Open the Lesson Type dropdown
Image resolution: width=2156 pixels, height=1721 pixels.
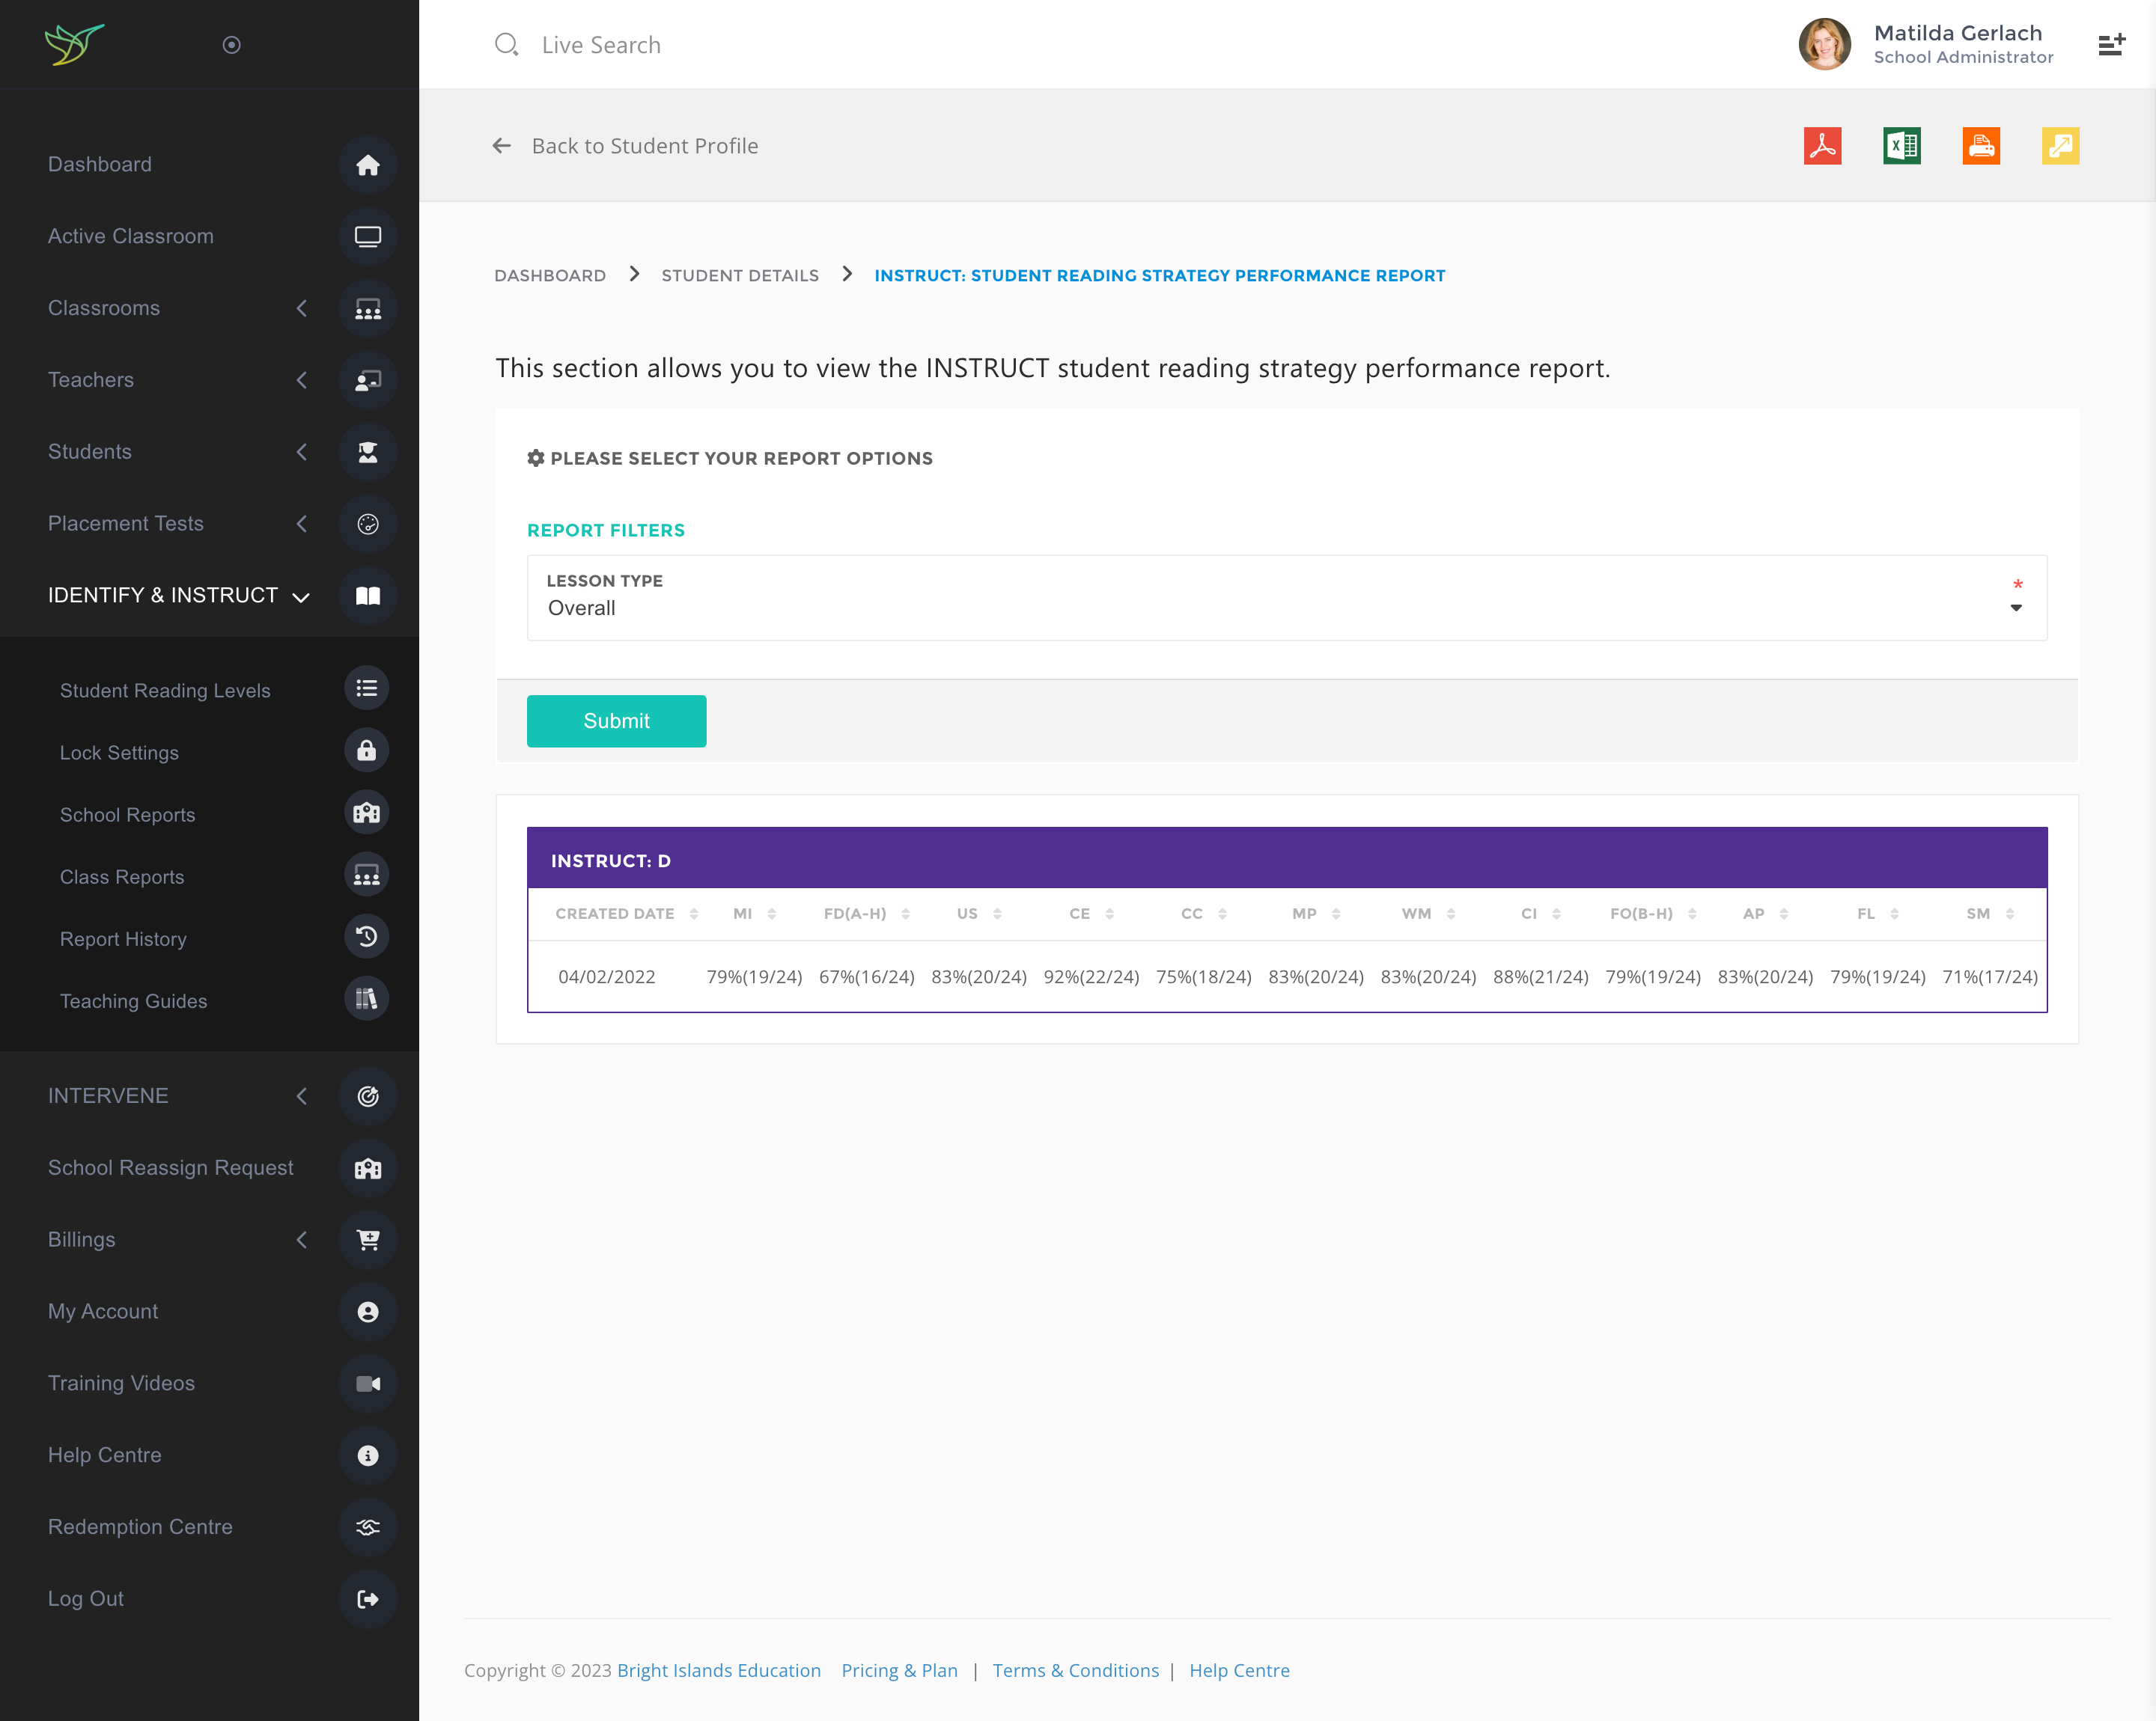[1286, 598]
